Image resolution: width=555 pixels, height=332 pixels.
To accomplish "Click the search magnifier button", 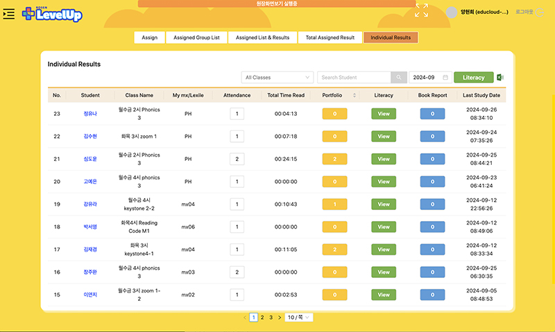I will pyautogui.click(x=400, y=78).
